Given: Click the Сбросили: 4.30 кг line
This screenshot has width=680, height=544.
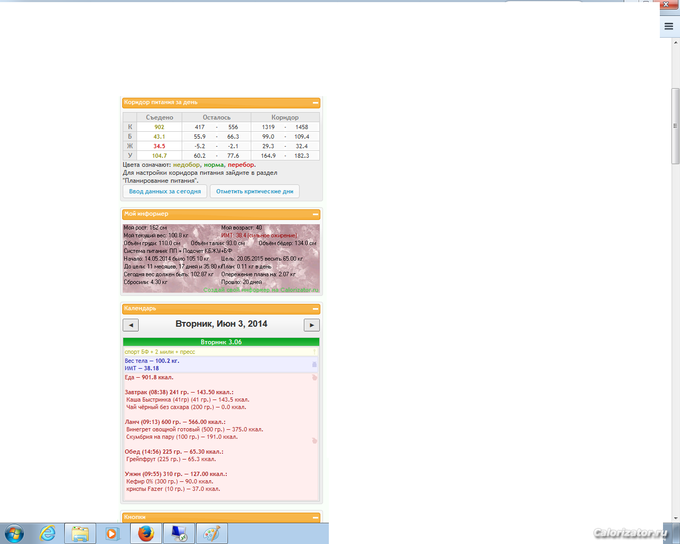Looking at the screenshot, I should pos(146,282).
